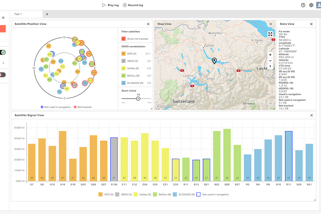Click the fullscreen icon on the Map View
321x214 pixels.
(270, 34)
